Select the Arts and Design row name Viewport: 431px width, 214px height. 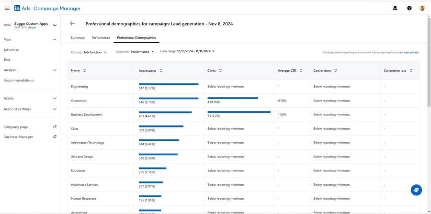pyautogui.click(x=82, y=157)
